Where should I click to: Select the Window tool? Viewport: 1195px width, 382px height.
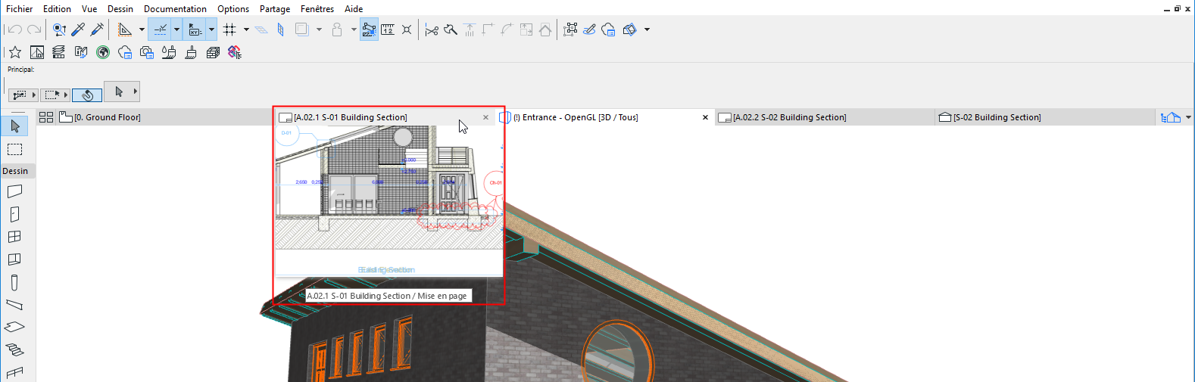[14, 237]
